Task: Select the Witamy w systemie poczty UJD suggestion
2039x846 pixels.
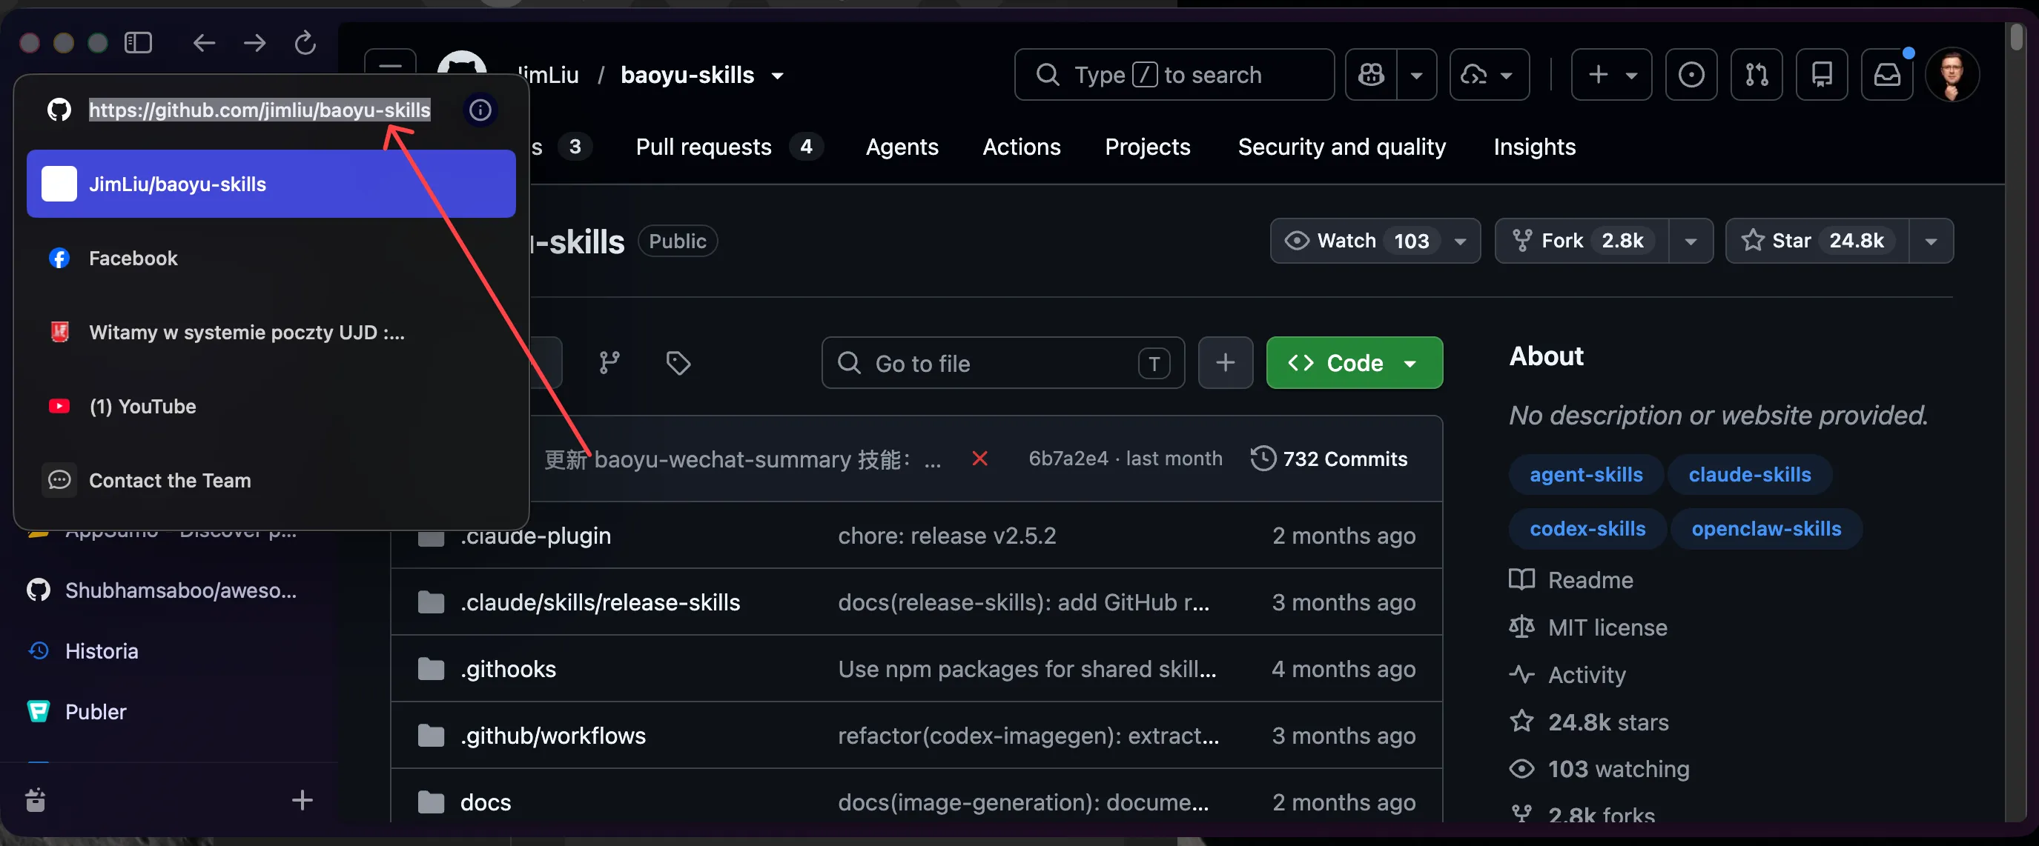Action: (271, 333)
